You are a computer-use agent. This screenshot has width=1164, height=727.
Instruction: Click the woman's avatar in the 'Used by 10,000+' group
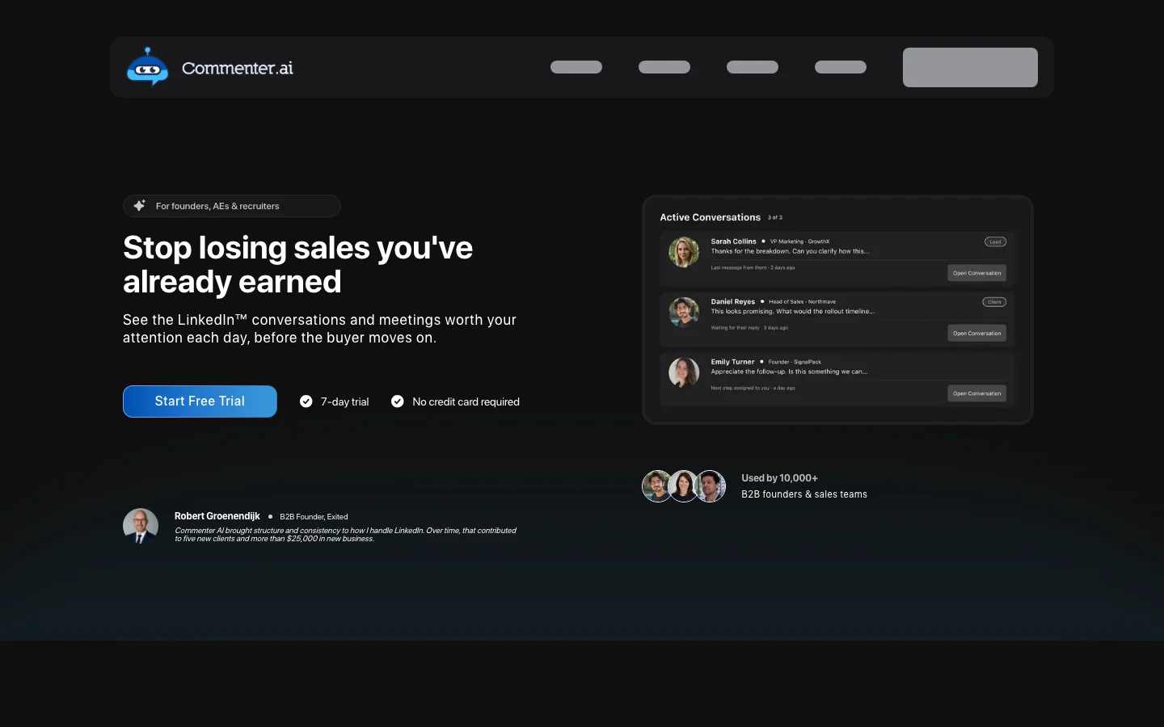pyautogui.click(x=684, y=486)
